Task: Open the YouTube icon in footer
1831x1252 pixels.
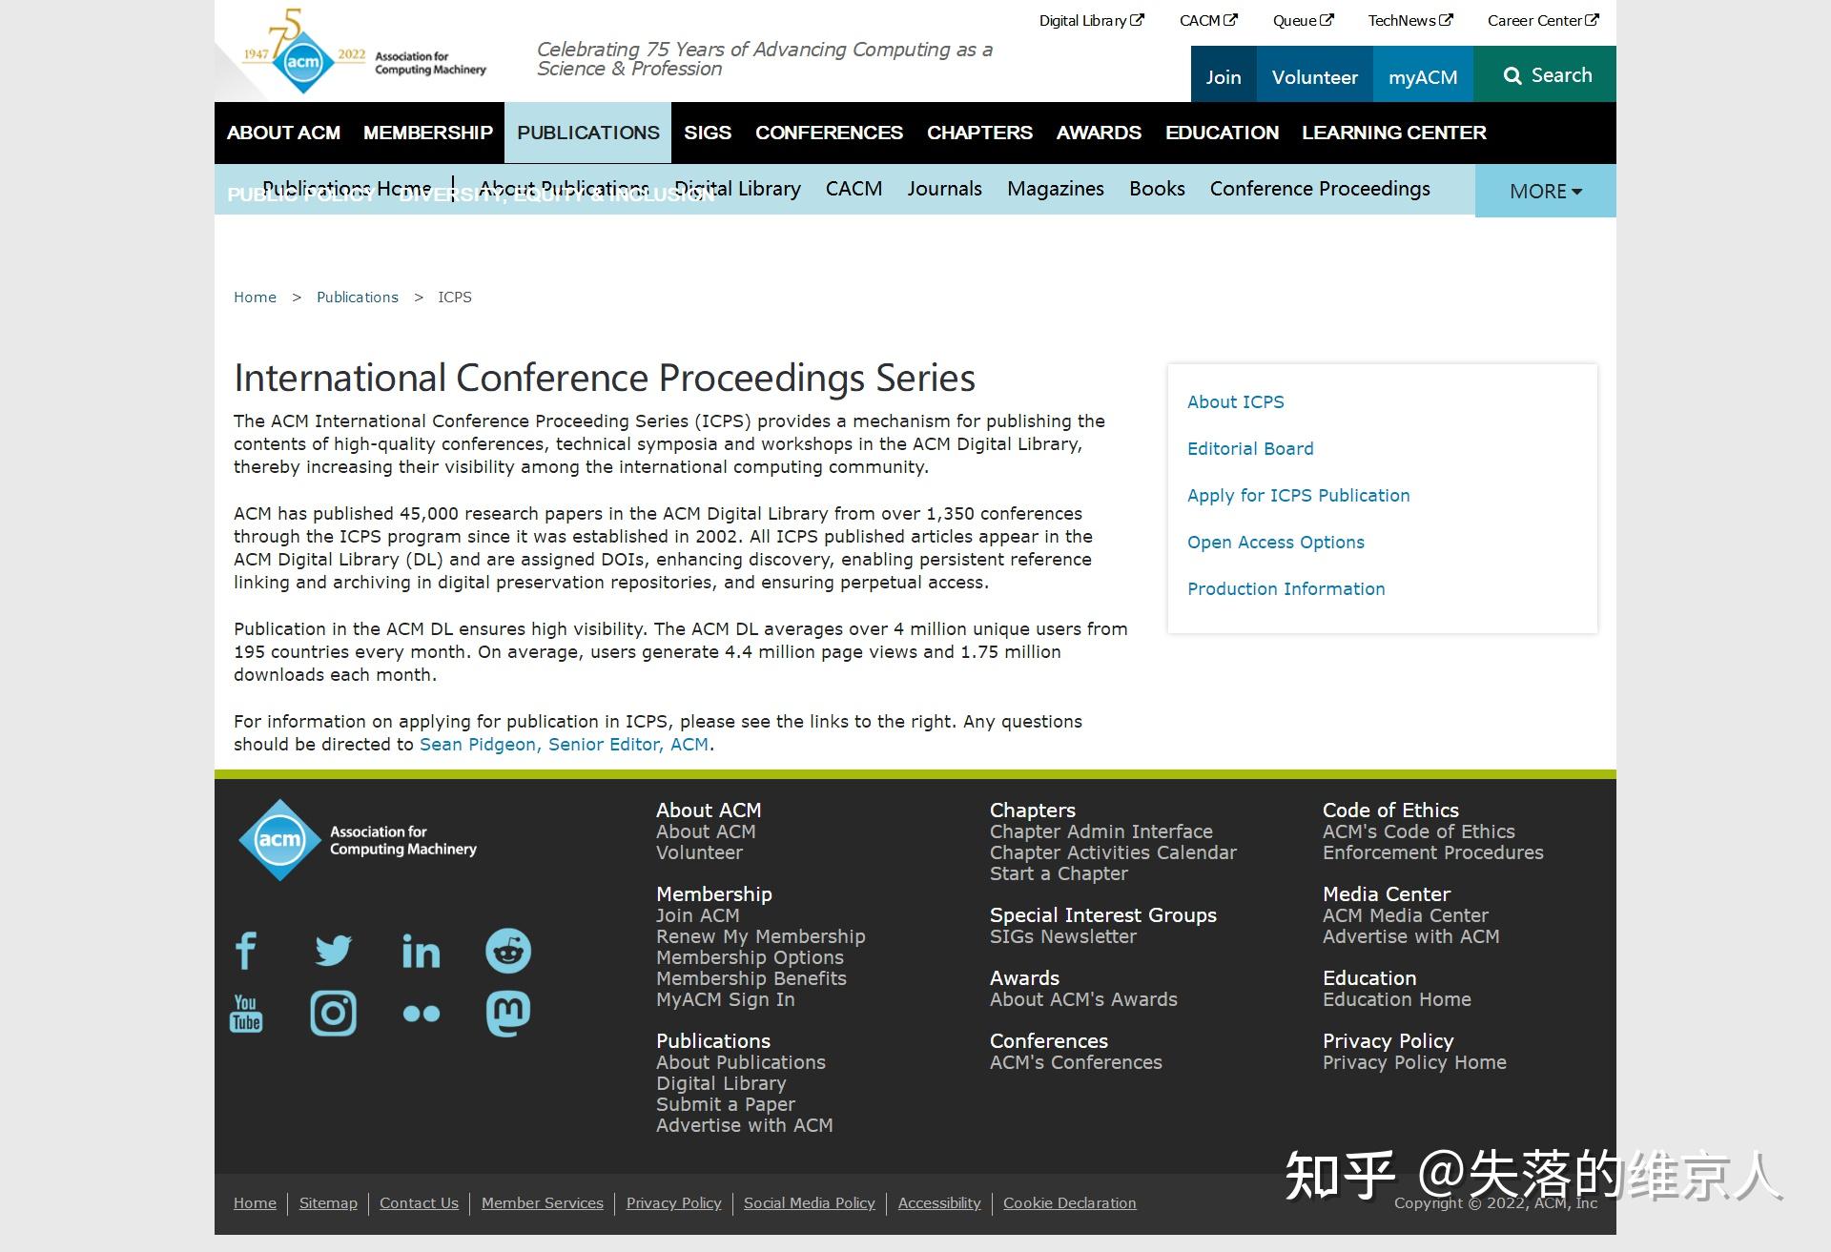Action: 246,1013
